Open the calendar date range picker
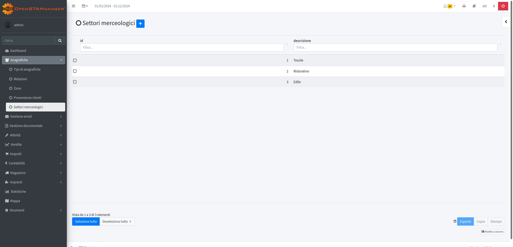Image resolution: width=513 pixels, height=247 pixels. pyautogui.click(x=84, y=6)
